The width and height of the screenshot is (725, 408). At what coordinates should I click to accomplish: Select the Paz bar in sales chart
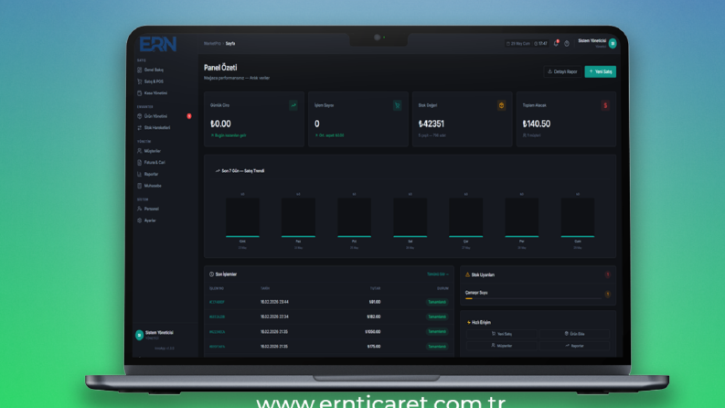[298, 218]
